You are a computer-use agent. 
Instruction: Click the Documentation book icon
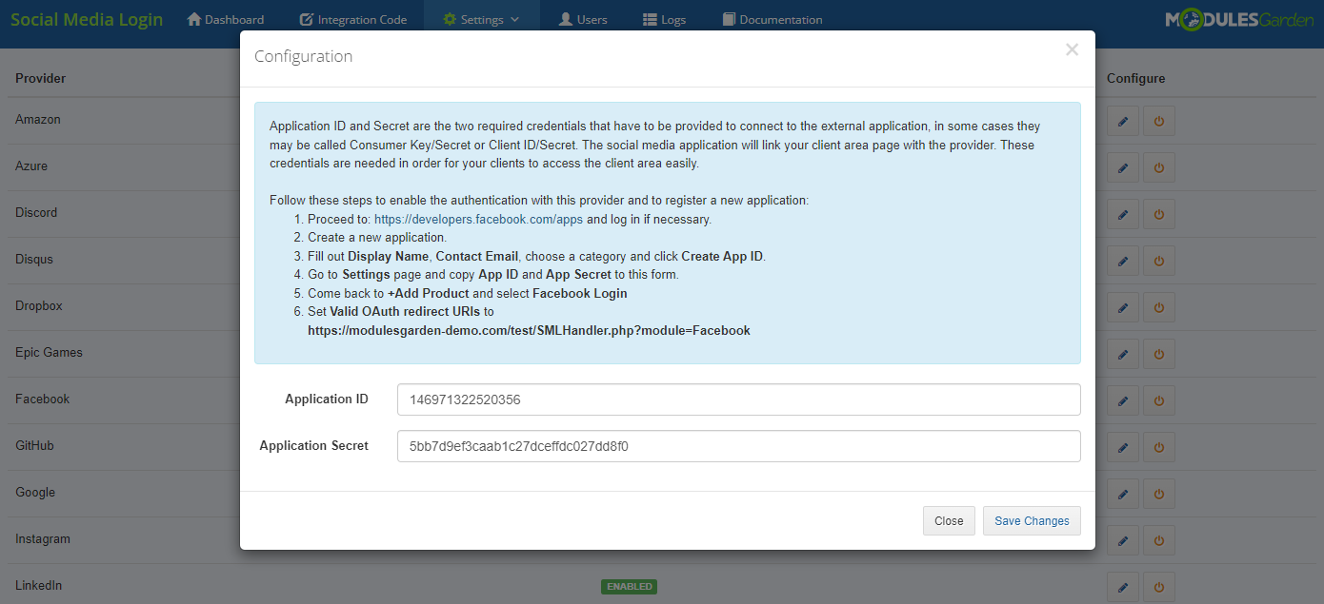pyautogui.click(x=728, y=18)
